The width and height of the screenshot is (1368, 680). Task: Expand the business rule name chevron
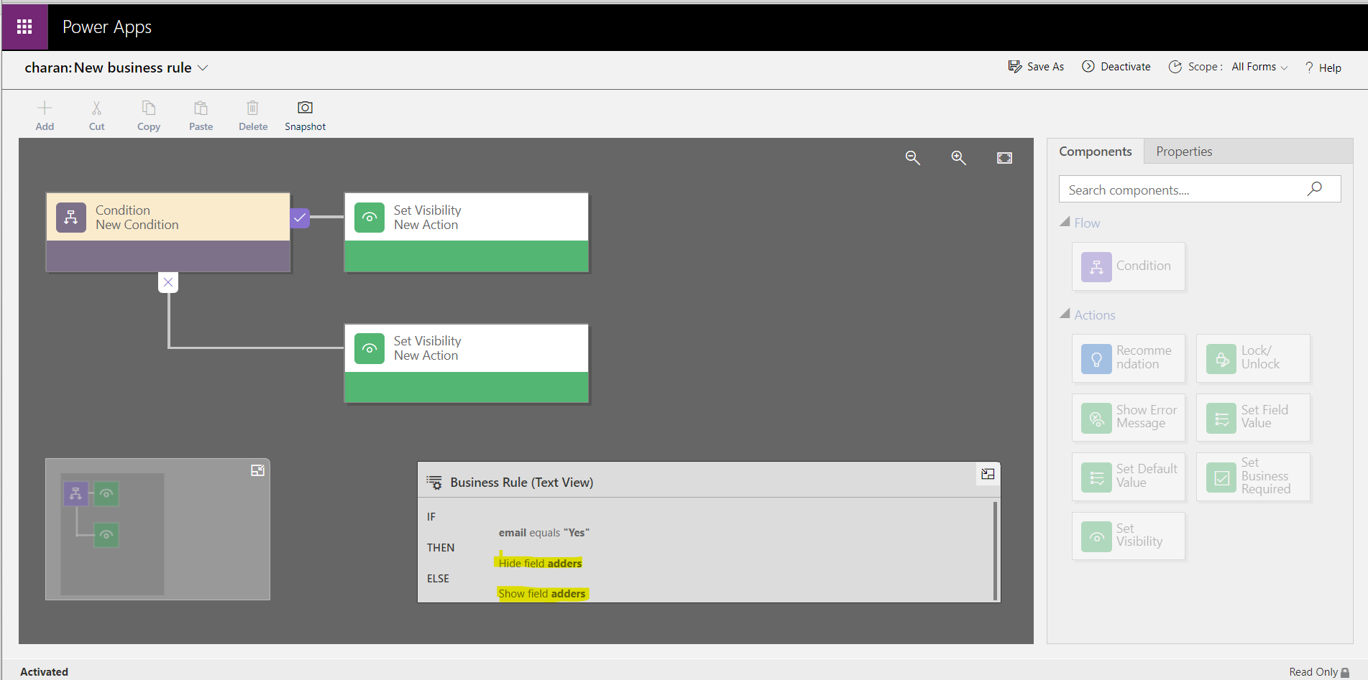pos(203,67)
